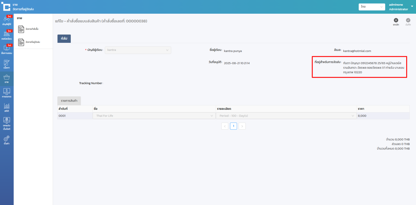416x205 pixels.
Task: Open the บัญชีผู้ใช้ (user accounts) sidebar icon
Action: coord(7,20)
